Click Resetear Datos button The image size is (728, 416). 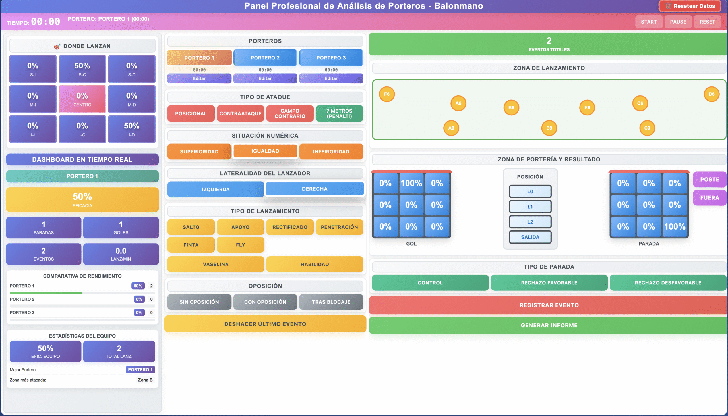coord(690,6)
